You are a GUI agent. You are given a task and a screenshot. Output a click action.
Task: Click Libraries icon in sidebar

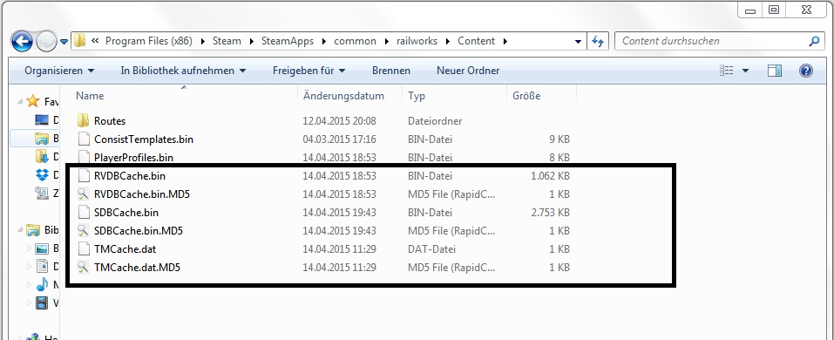tap(33, 230)
